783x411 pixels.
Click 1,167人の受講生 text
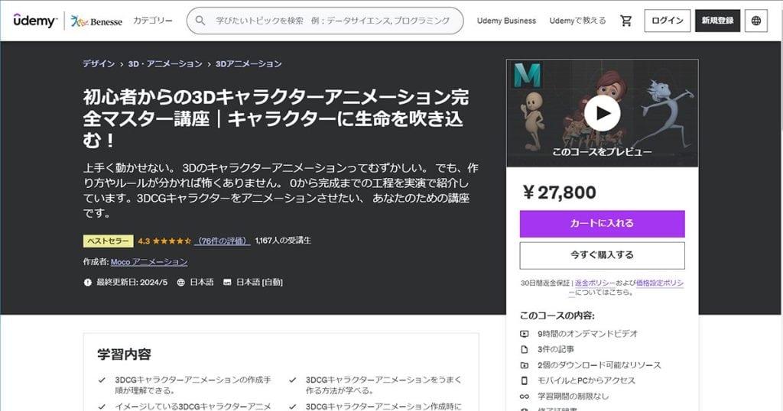point(283,241)
